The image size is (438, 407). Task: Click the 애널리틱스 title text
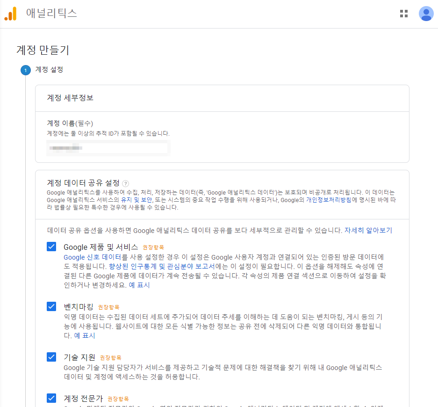pos(51,14)
